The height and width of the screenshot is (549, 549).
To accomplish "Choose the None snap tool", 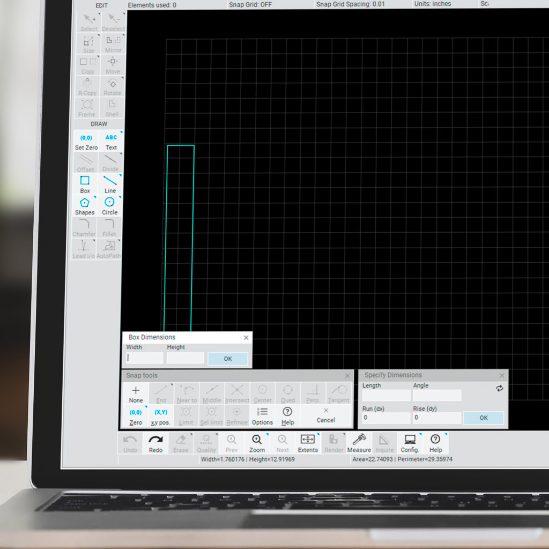I will (x=136, y=394).
